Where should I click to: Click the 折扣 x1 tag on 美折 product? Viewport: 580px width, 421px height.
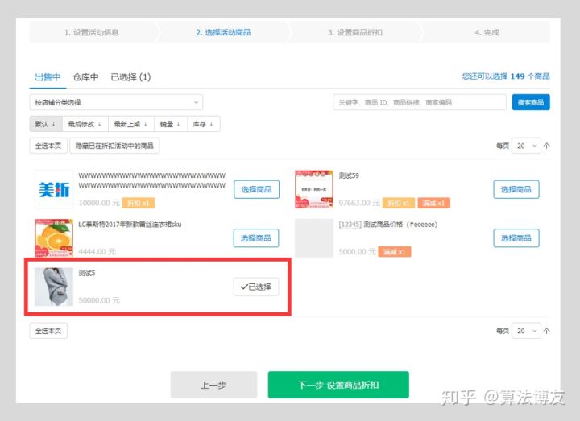click(138, 204)
